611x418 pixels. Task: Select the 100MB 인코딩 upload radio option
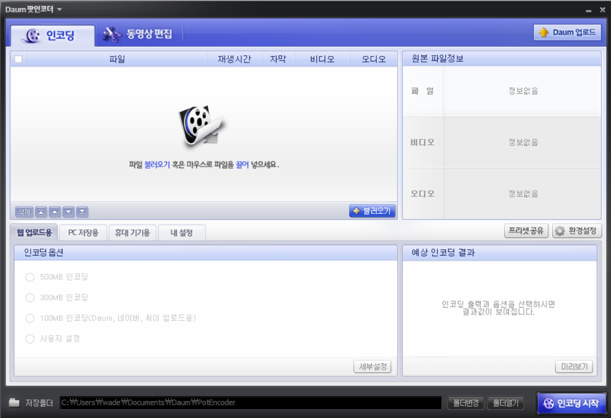coord(30,318)
